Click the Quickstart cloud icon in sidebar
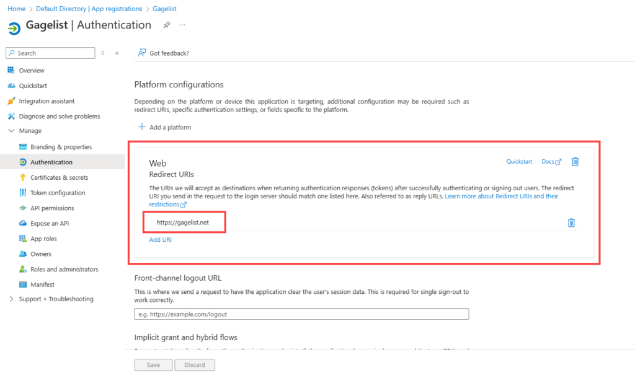 click(x=11, y=86)
